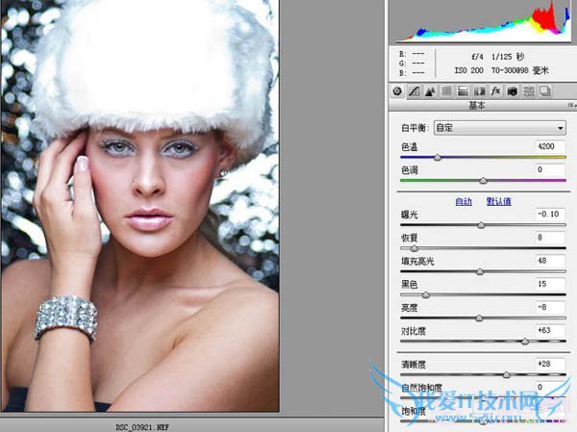Click the 曝光 exposure value field
Viewport: 577px width, 432px height.
pyautogui.click(x=551, y=214)
